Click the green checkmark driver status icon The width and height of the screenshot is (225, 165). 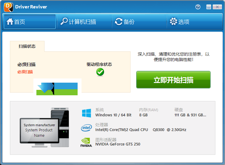pos(100,72)
